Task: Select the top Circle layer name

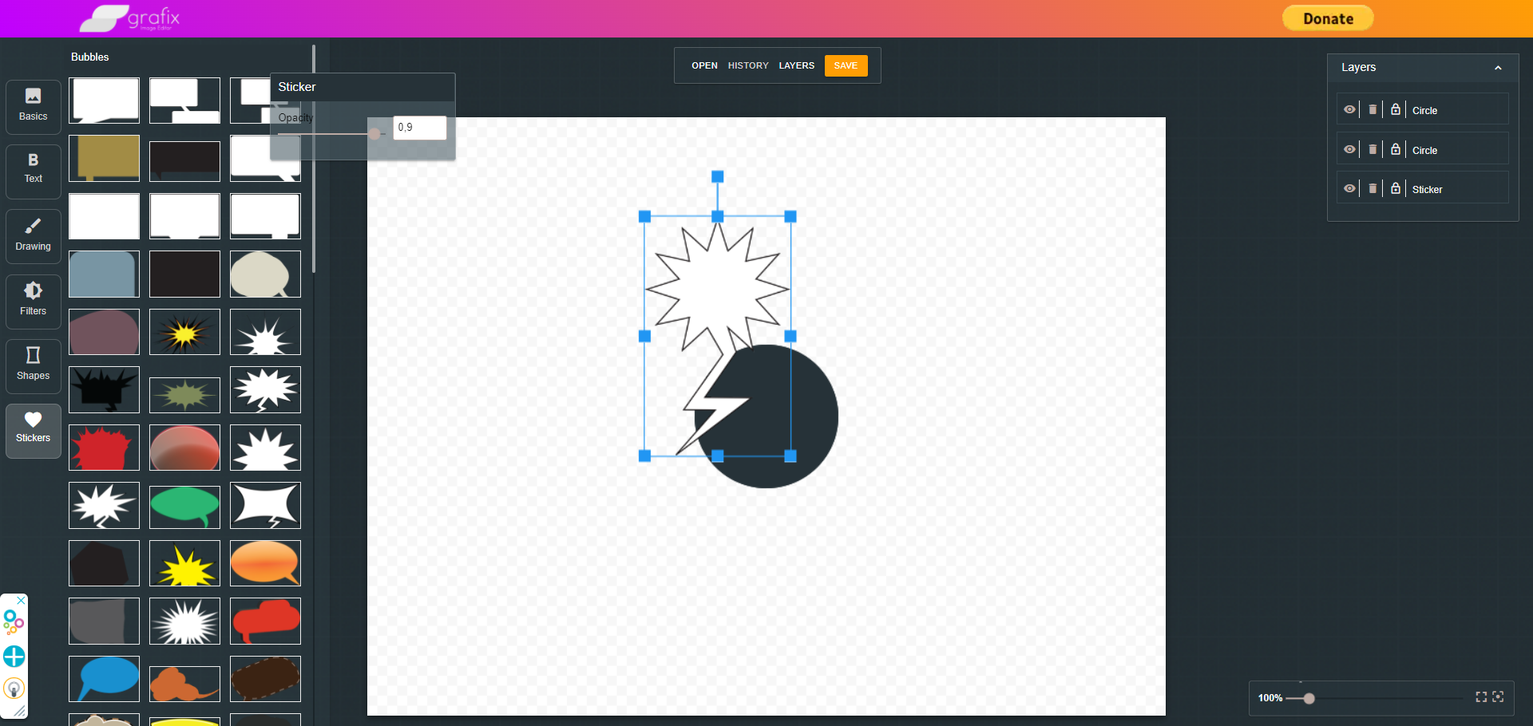Action: click(x=1424, y=111)
